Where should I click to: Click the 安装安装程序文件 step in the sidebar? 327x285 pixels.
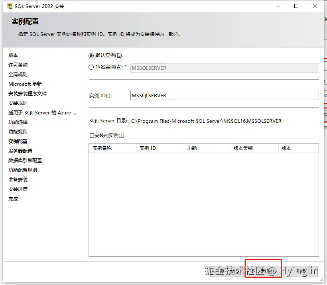[28, 94]
